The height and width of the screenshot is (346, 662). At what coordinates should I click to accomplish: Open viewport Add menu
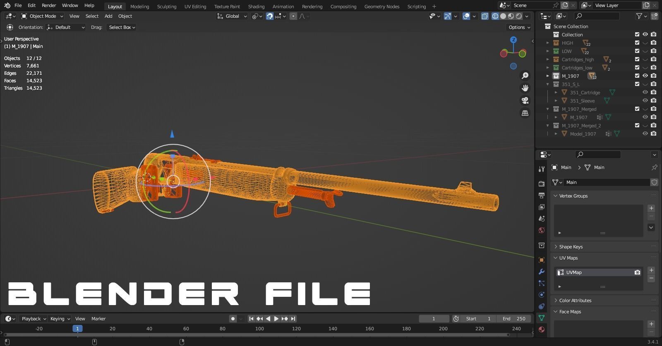[108, 16]
